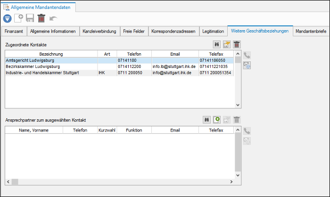Undo changes with the arrow icon

coord(53,18)
